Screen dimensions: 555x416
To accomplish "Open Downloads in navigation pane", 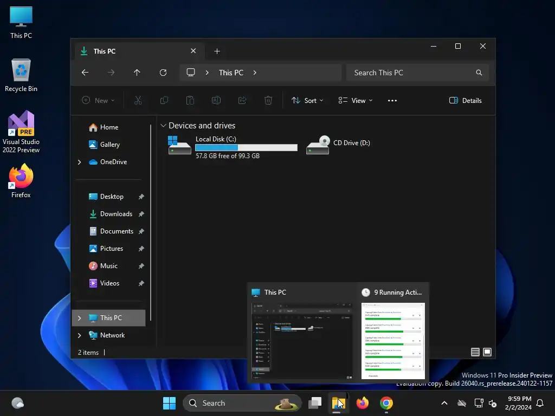I will pyautogui.click(x=116, y=214).
